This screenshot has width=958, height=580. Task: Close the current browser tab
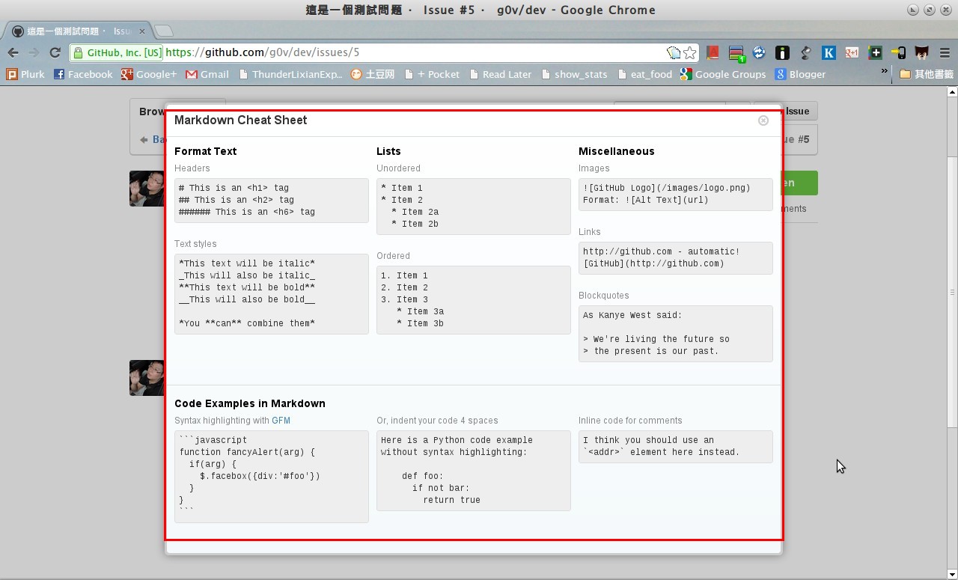[x=141, y=31]
